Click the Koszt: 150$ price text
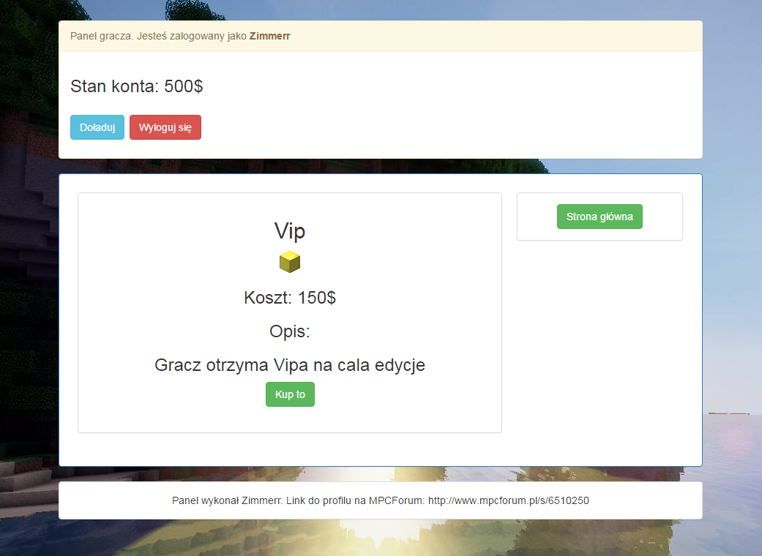This screenshot has height=556, width=762. point(290,298)
